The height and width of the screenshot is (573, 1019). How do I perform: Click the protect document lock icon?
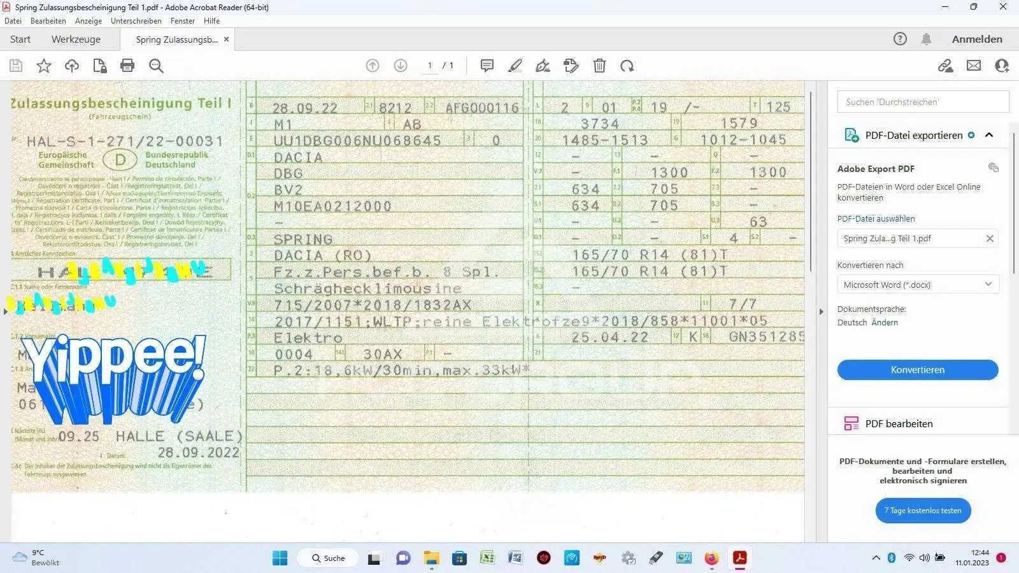coord(99,66)
